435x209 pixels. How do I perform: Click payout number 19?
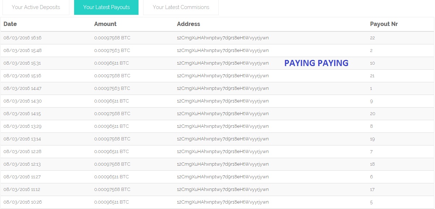click(x=372, y=139)
